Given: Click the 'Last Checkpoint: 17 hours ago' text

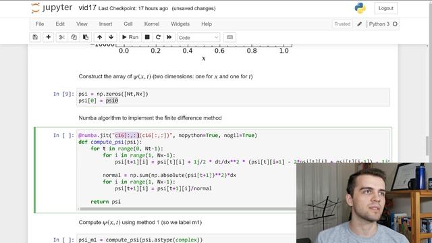Looking at the screenshot, I should 133,9.
